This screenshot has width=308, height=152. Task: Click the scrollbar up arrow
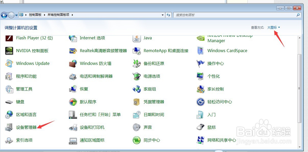click(299, 38)
